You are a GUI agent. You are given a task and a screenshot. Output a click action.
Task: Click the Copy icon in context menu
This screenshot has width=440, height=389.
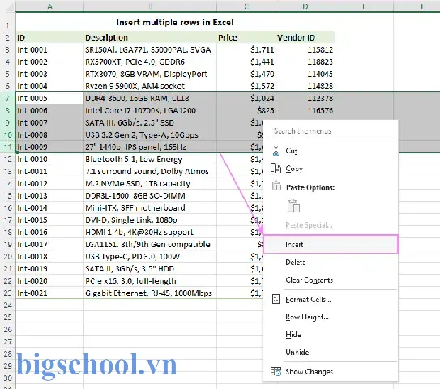[x=276, y=169]
